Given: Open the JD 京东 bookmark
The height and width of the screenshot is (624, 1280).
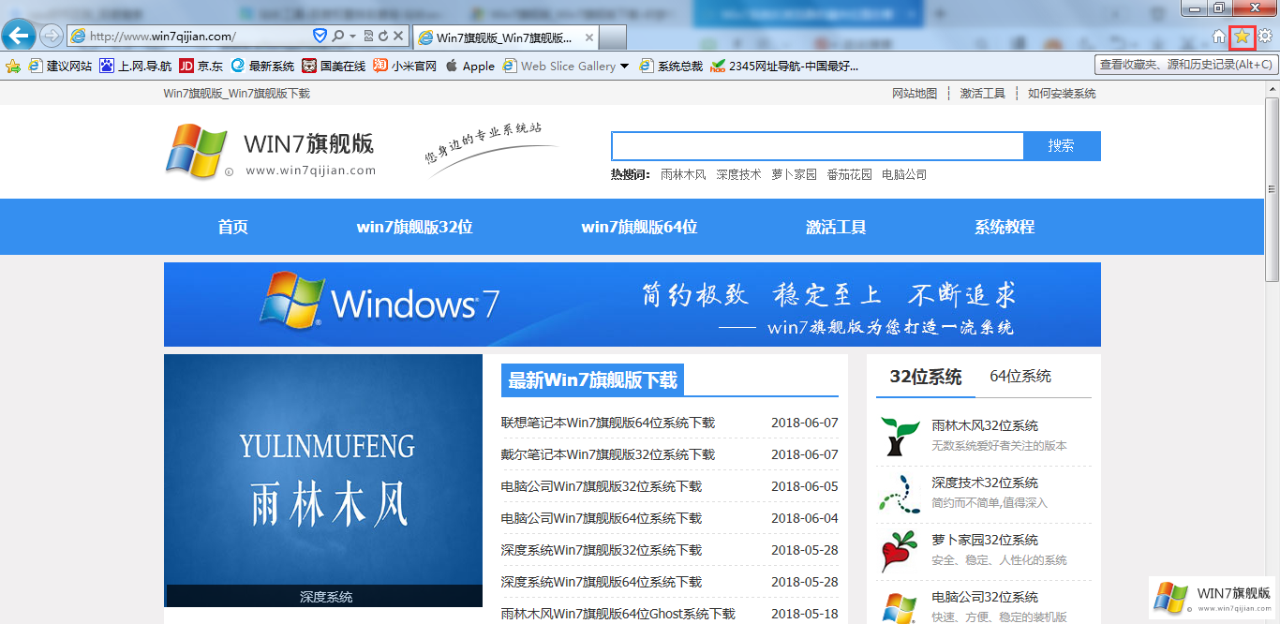Looking at the screenshot, I should click(x=201, y=66).
